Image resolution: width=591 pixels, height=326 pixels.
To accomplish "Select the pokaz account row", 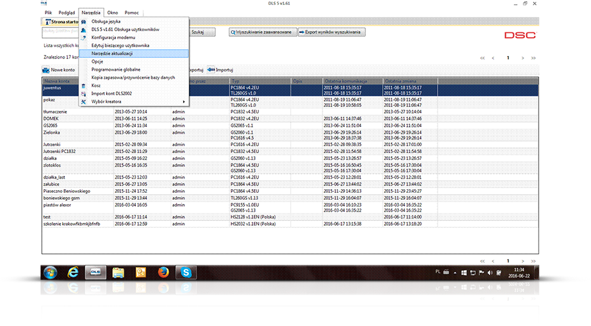I will pyautogui.click(x=290, y=102).
